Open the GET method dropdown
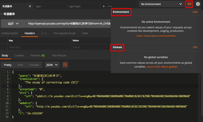This screenshot has width=203, height=122. point(13,24)
